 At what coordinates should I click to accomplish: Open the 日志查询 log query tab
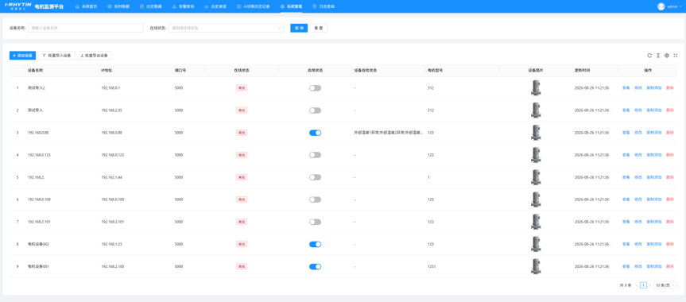[x=324, y=6]
